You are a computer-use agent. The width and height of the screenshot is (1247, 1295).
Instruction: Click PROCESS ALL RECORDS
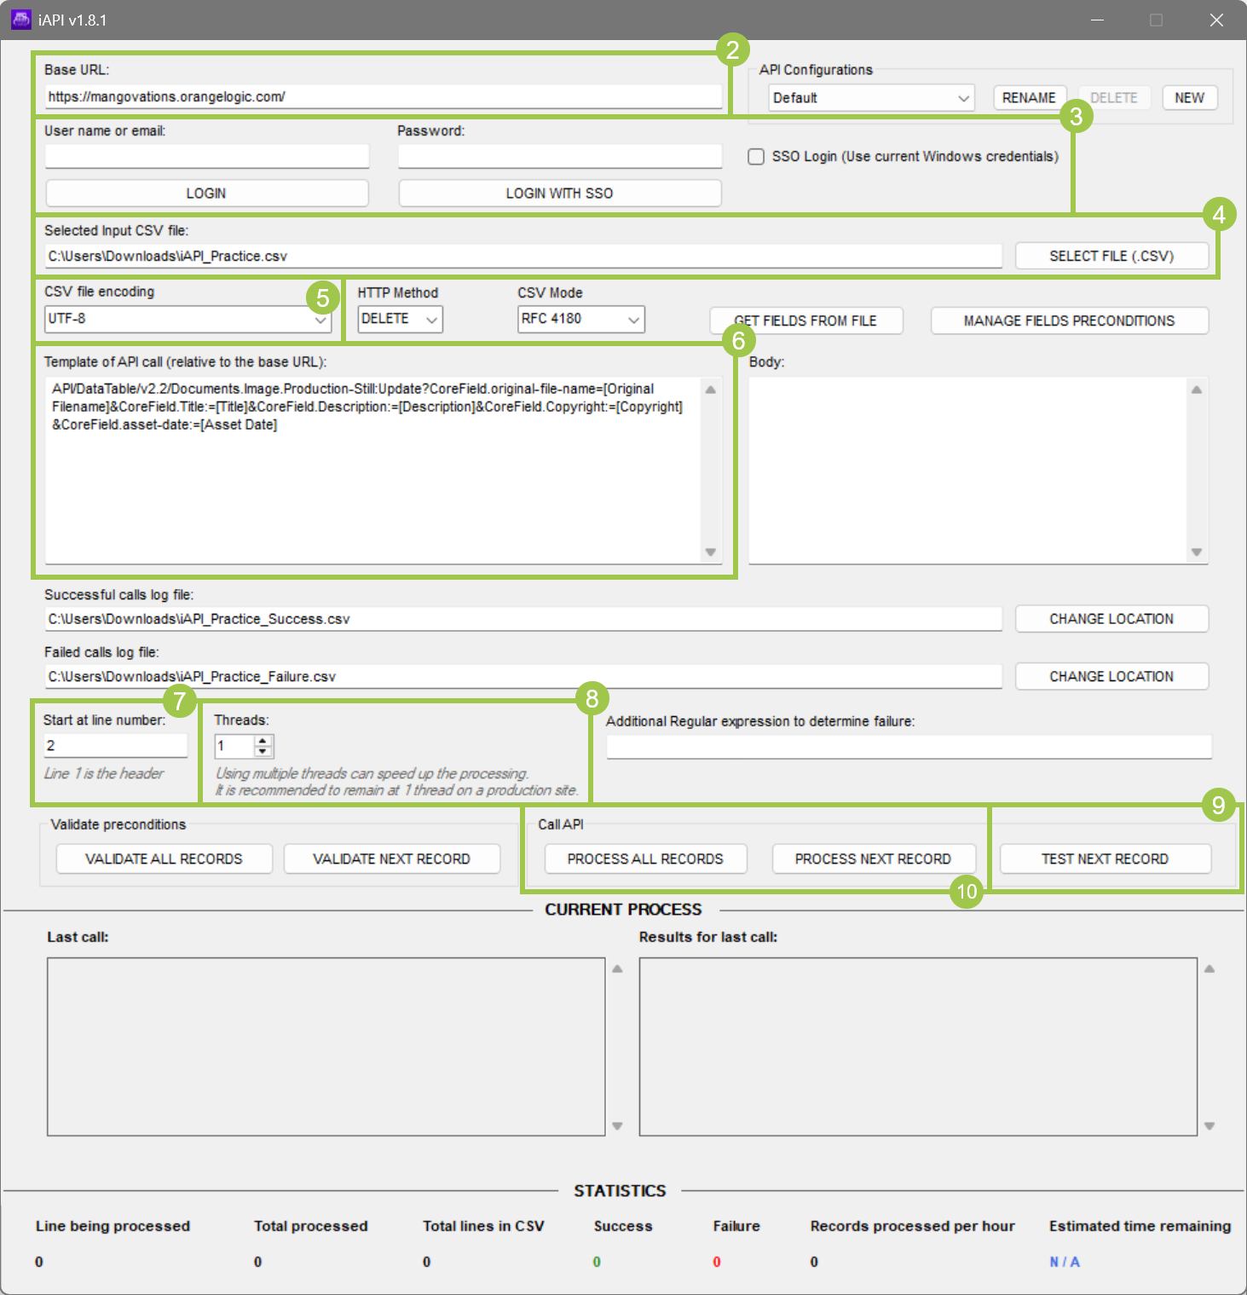pos(644,859)
